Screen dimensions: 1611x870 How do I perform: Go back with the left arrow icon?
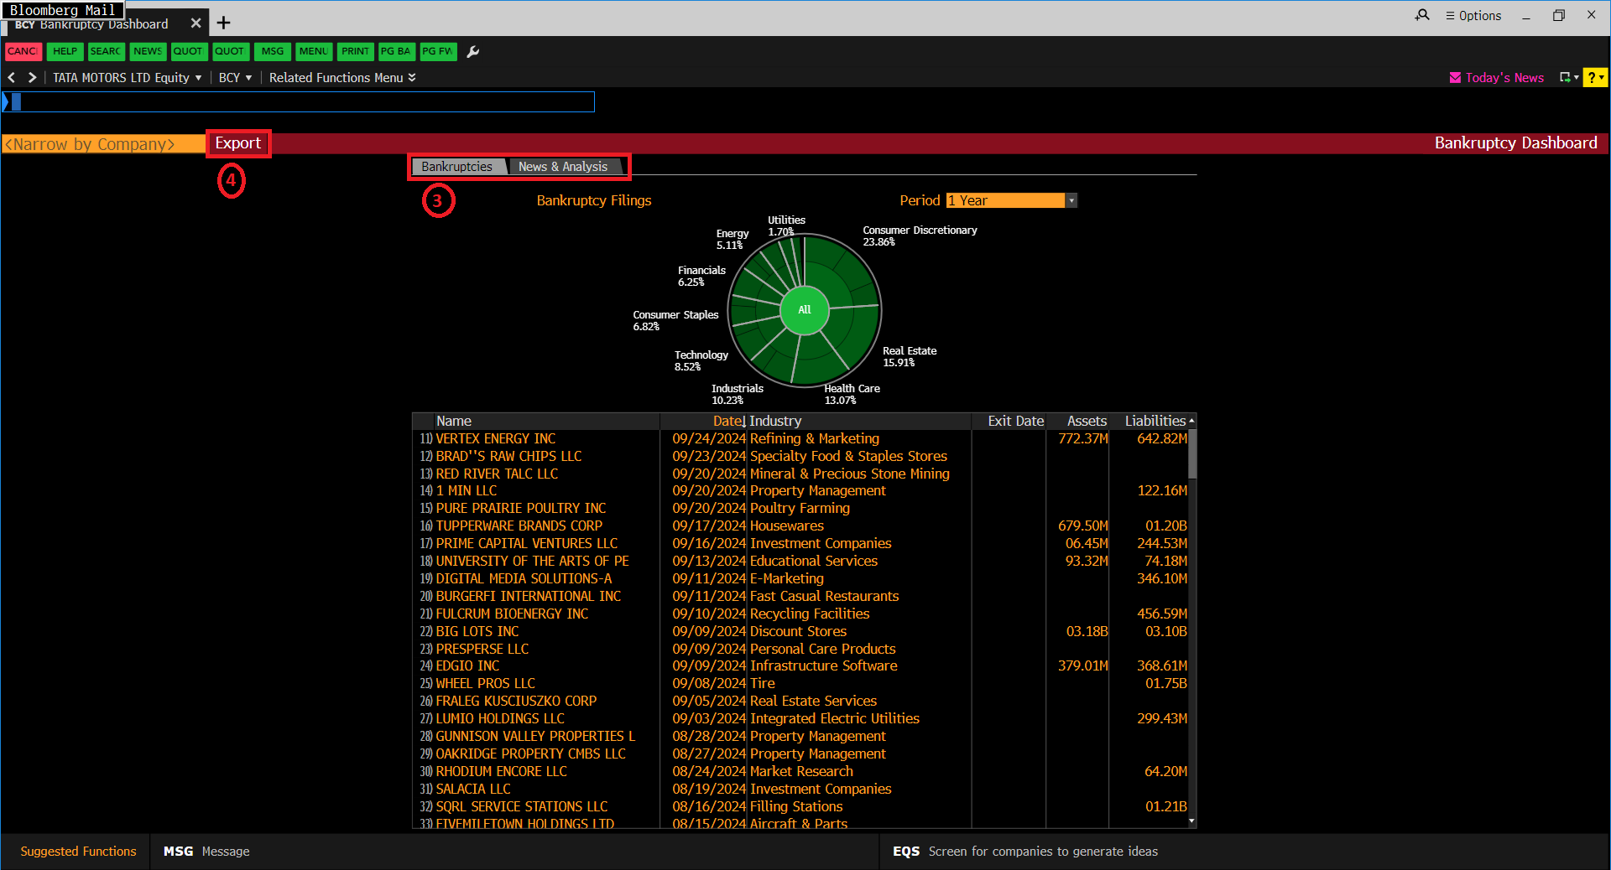pos(12,77)
